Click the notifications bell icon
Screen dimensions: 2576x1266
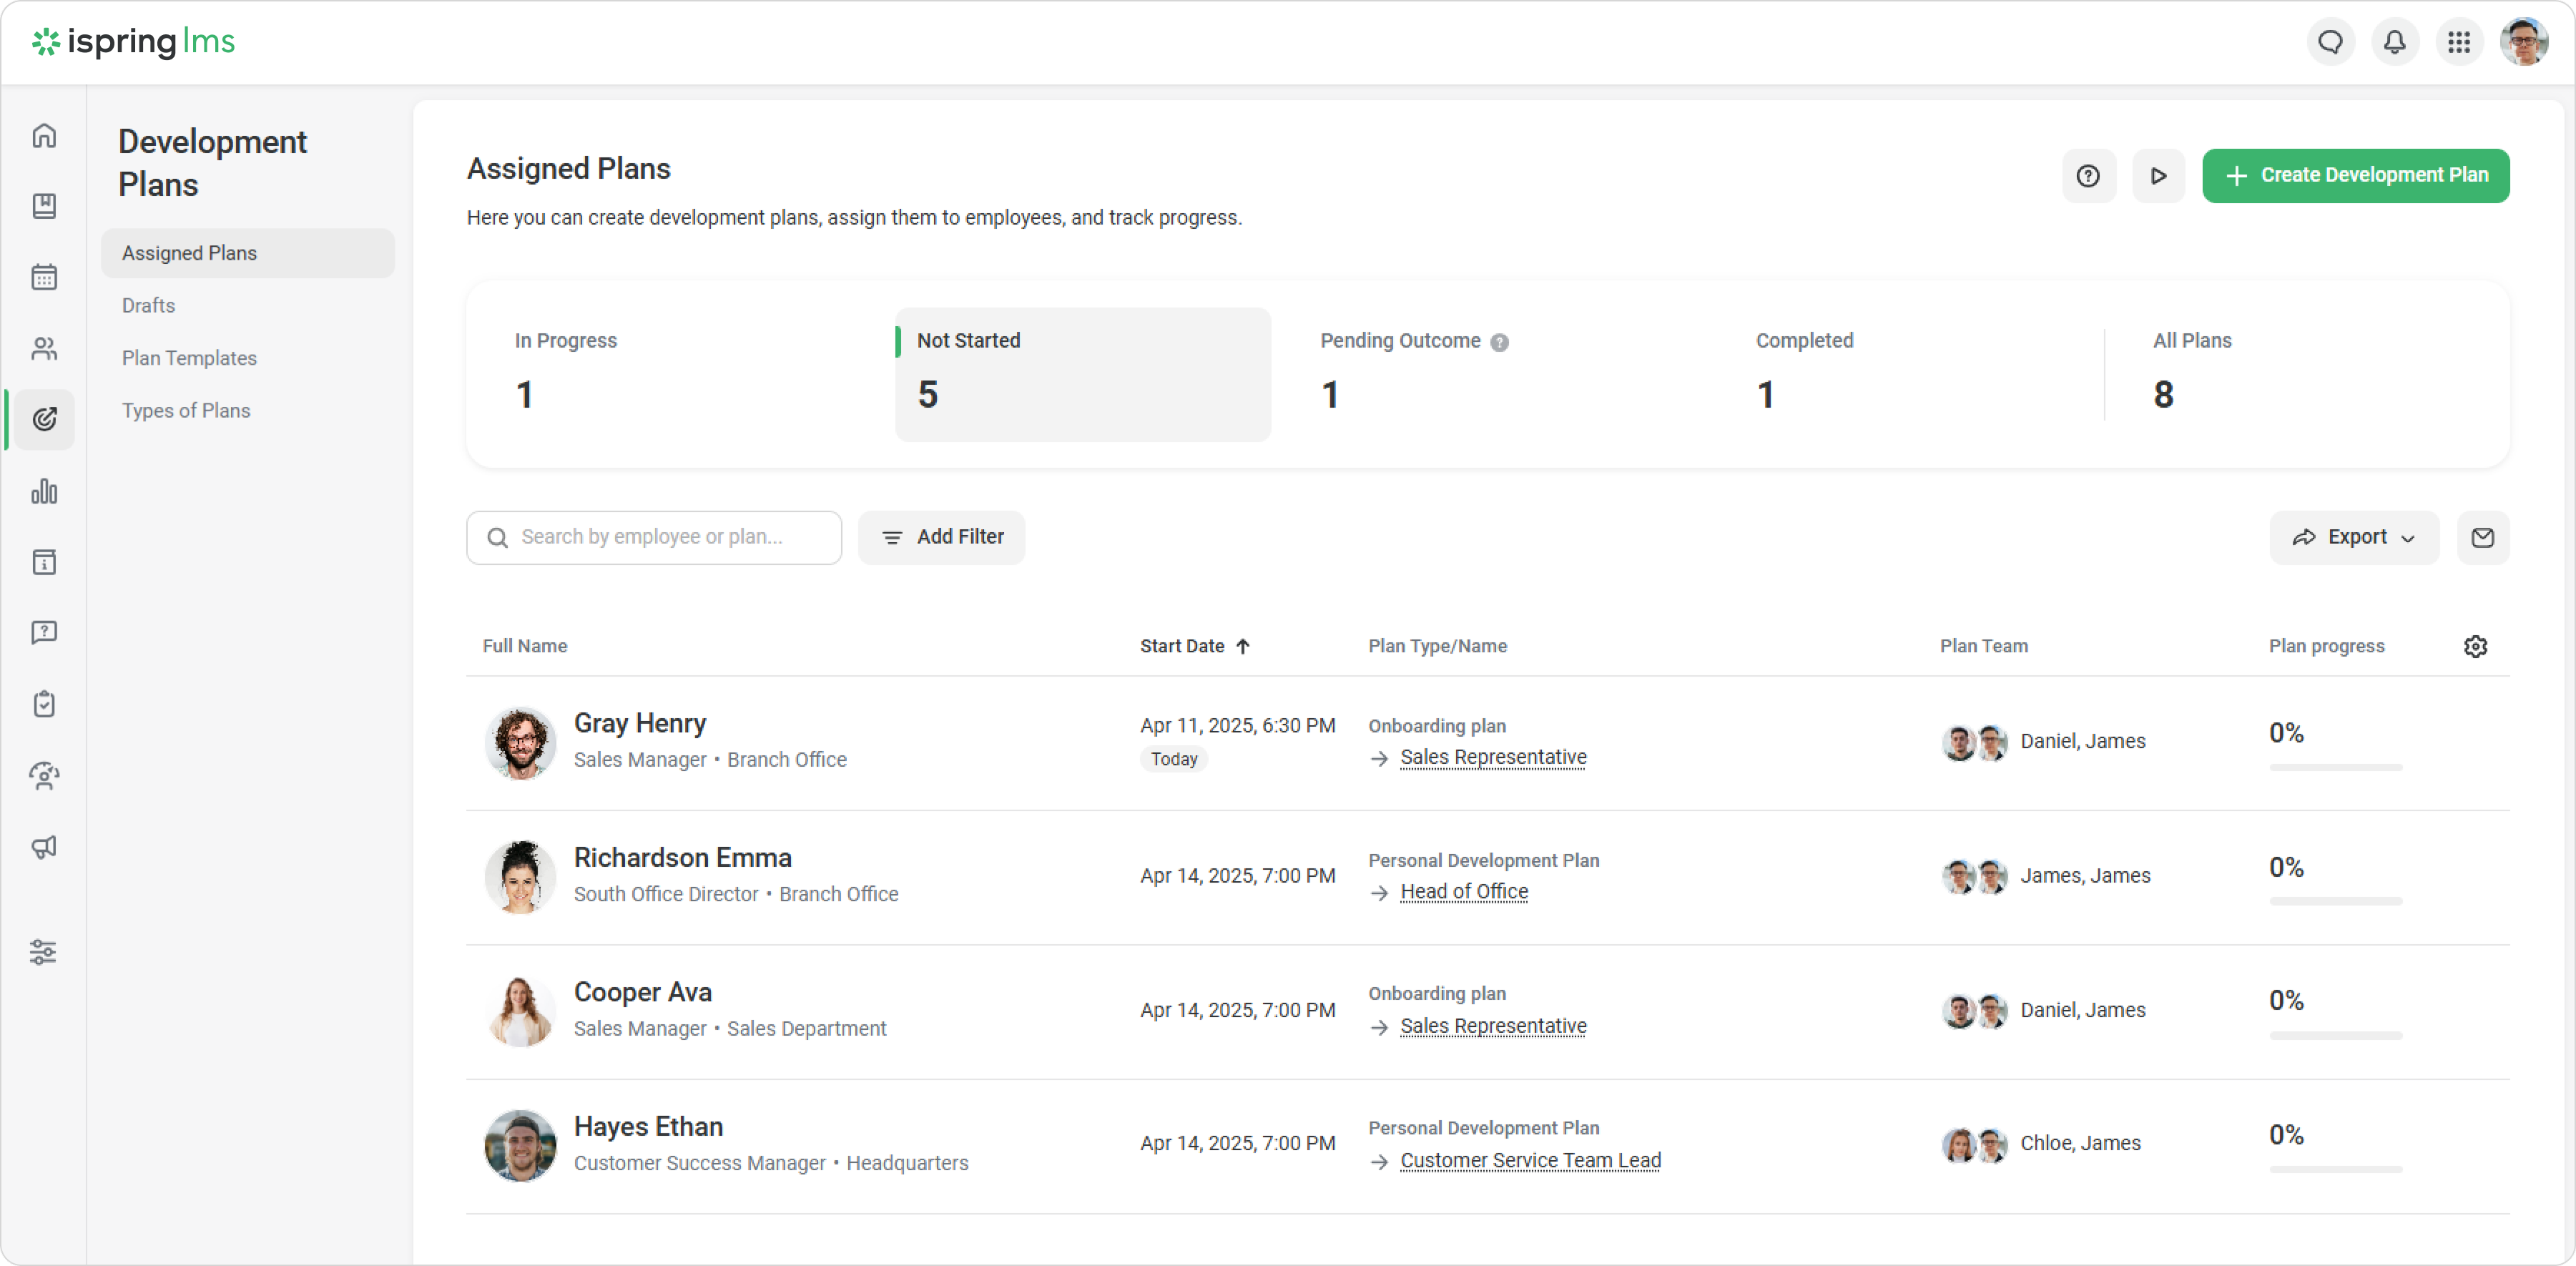pos(2394,42)
